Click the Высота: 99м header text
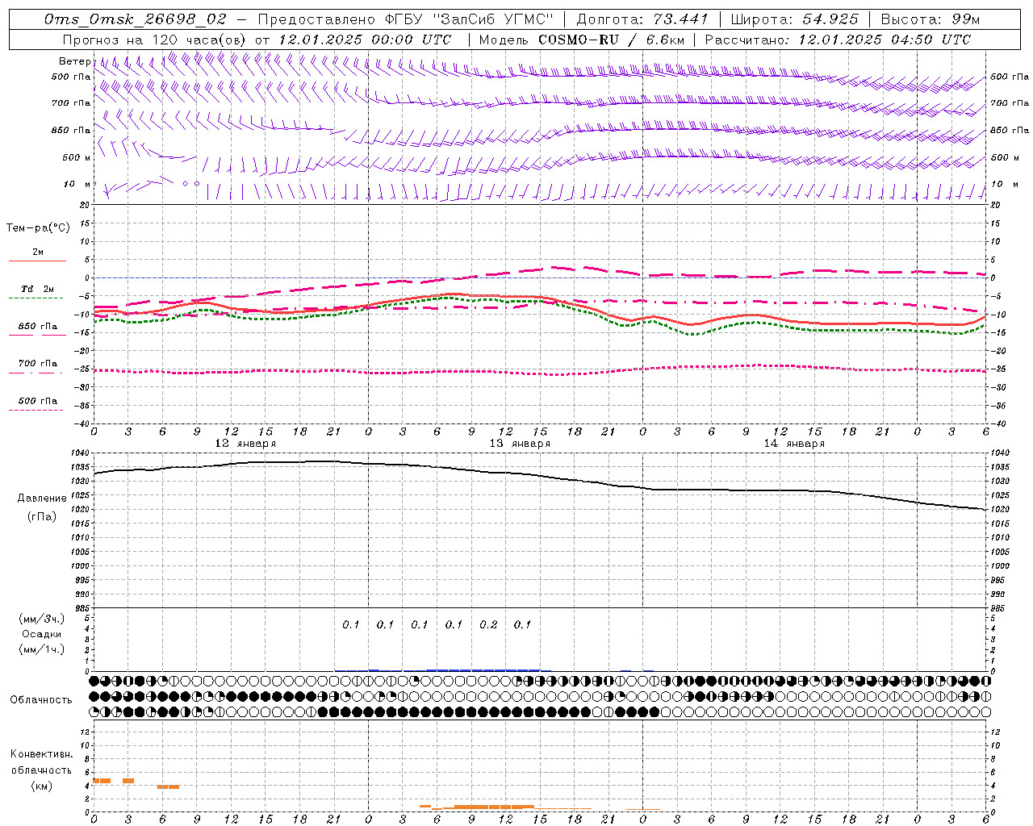 [931, 19]
